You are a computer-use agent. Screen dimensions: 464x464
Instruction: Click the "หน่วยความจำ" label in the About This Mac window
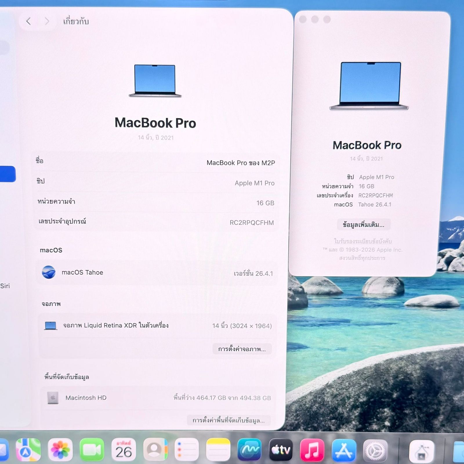point(338,186)
